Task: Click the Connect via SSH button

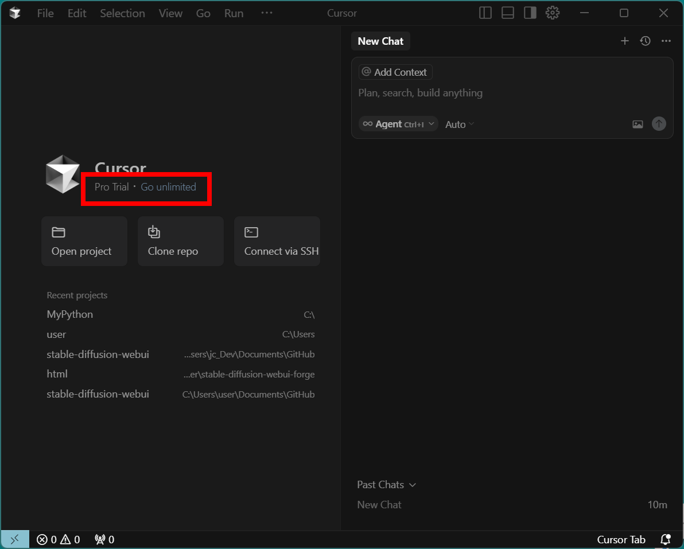Action: point(277,241)
